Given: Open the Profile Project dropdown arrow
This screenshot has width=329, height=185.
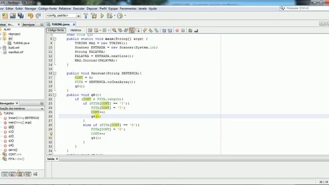Looking at the screenshot, I should pos(125,15).
